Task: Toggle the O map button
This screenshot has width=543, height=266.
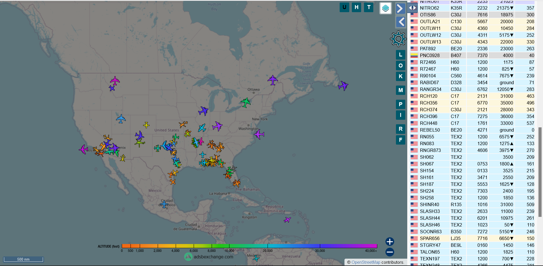Action: [x=400, y=66]
